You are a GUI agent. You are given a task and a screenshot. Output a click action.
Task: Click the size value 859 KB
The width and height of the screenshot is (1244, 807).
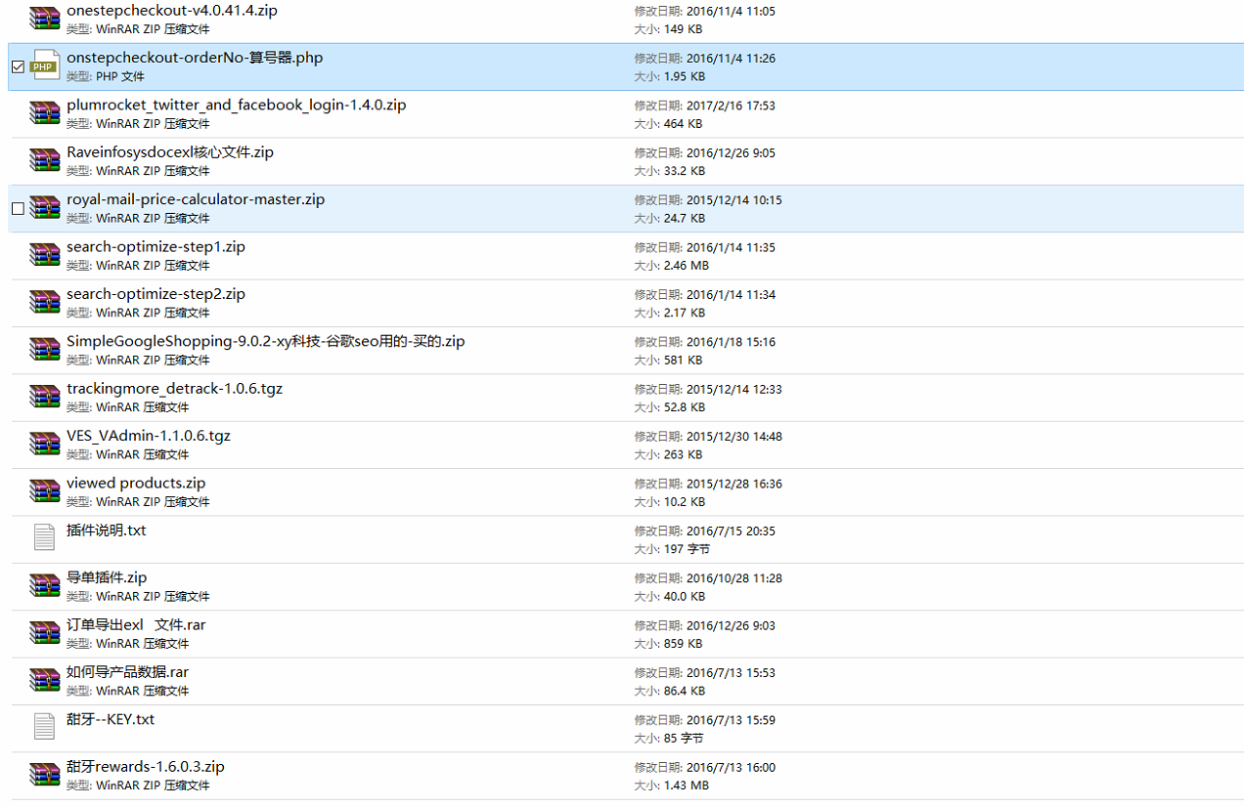click(683, 644)
